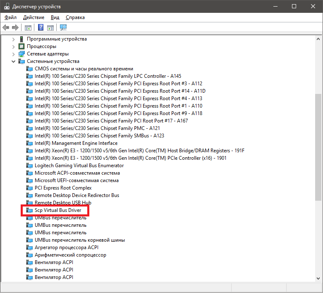Click the Device Manager title bar icon
This screenshot has height=293, width=323.
pyautogui.click(x=7, y=6)
